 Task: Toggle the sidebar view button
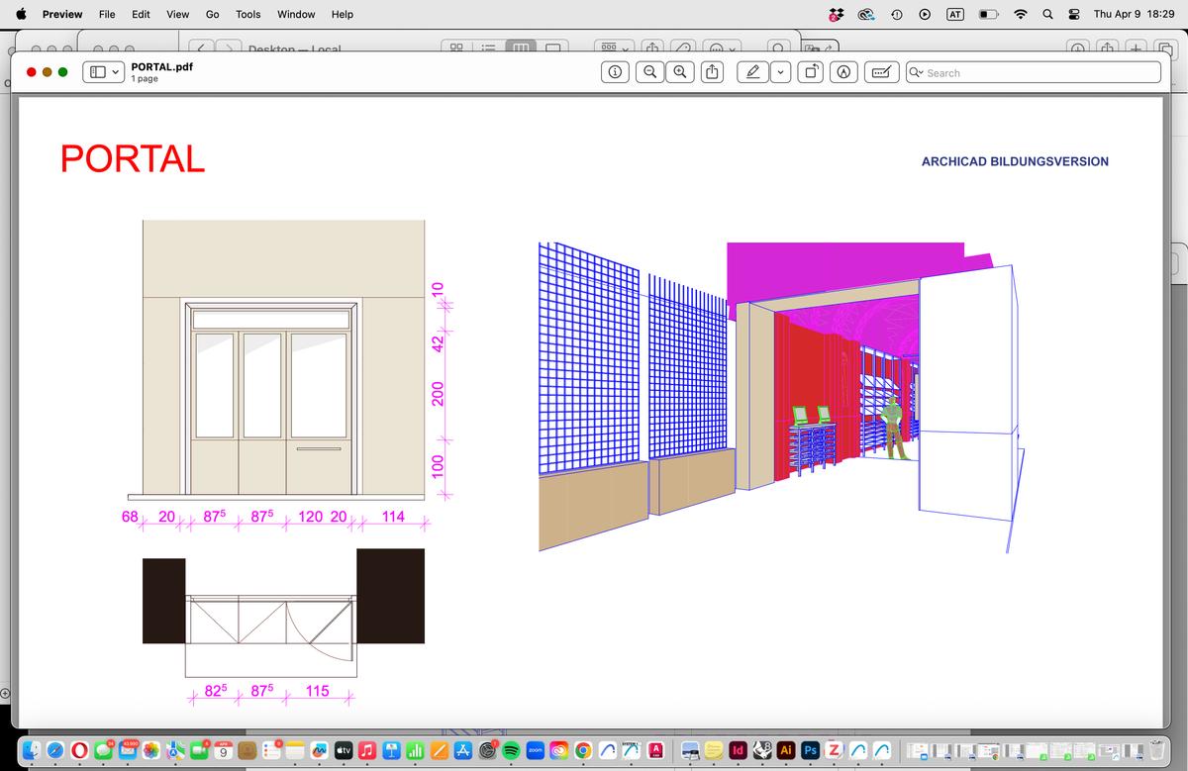pyautogui.click(x=98, y=72)
